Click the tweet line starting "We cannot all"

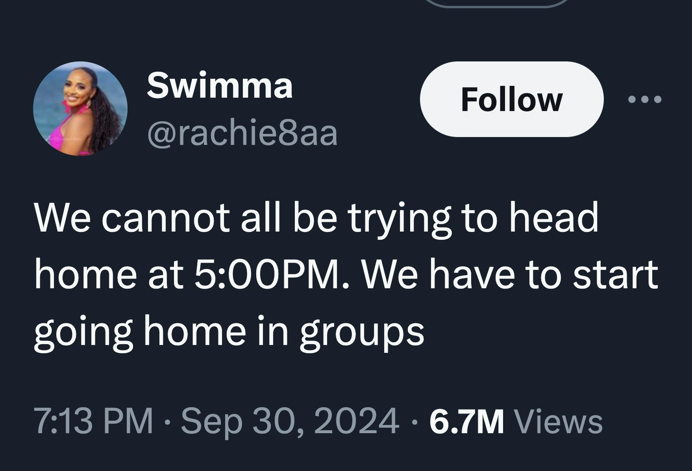[316, 217]
